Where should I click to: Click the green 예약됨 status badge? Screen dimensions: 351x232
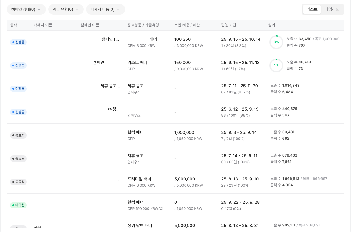[x=19, y=205]
